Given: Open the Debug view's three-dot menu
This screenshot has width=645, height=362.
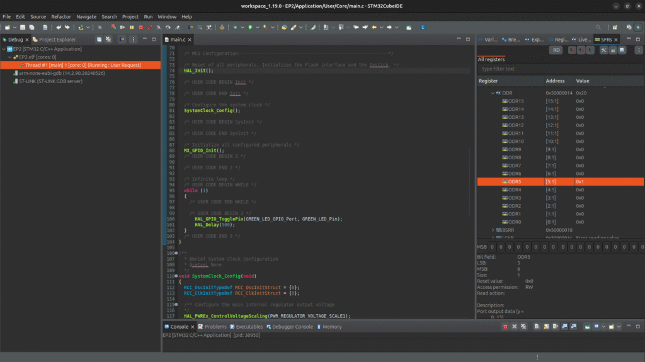Looking at the screenshot, I should [135, 39].
